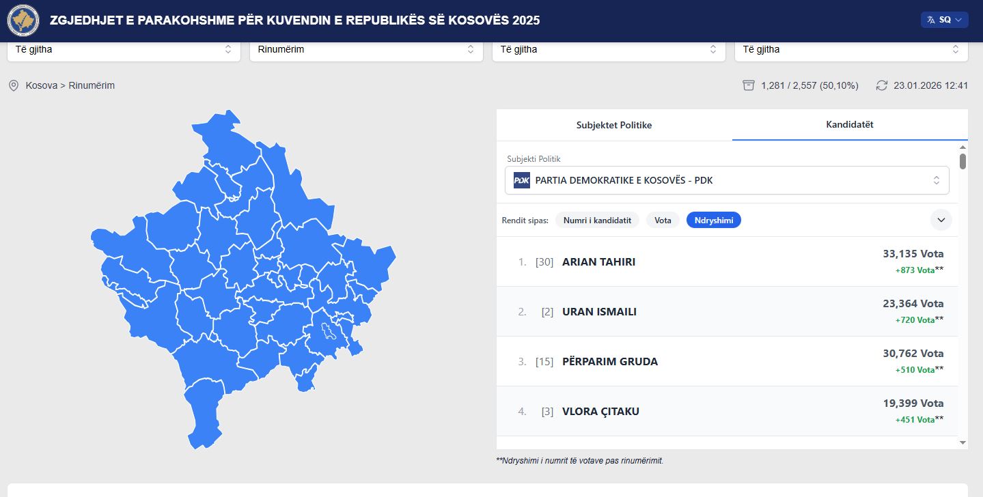This screenshot has width=983, height=497.
Task: Sort candidates by Numri i kandidatit
Action: 597,221
